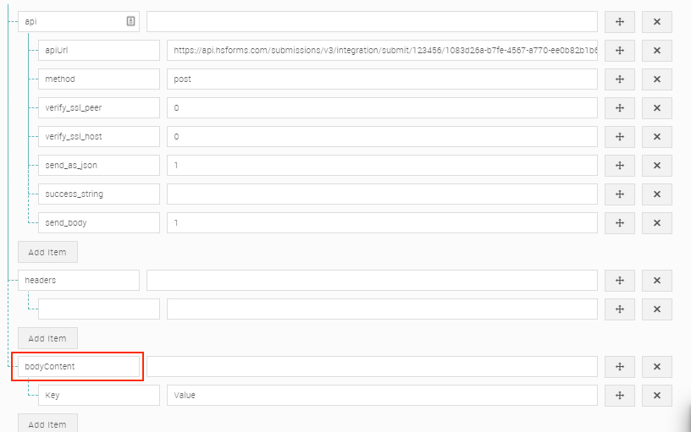The image size is (691, 432).
Task: Click the move icon for the headers row
Action: coord(619,281)
